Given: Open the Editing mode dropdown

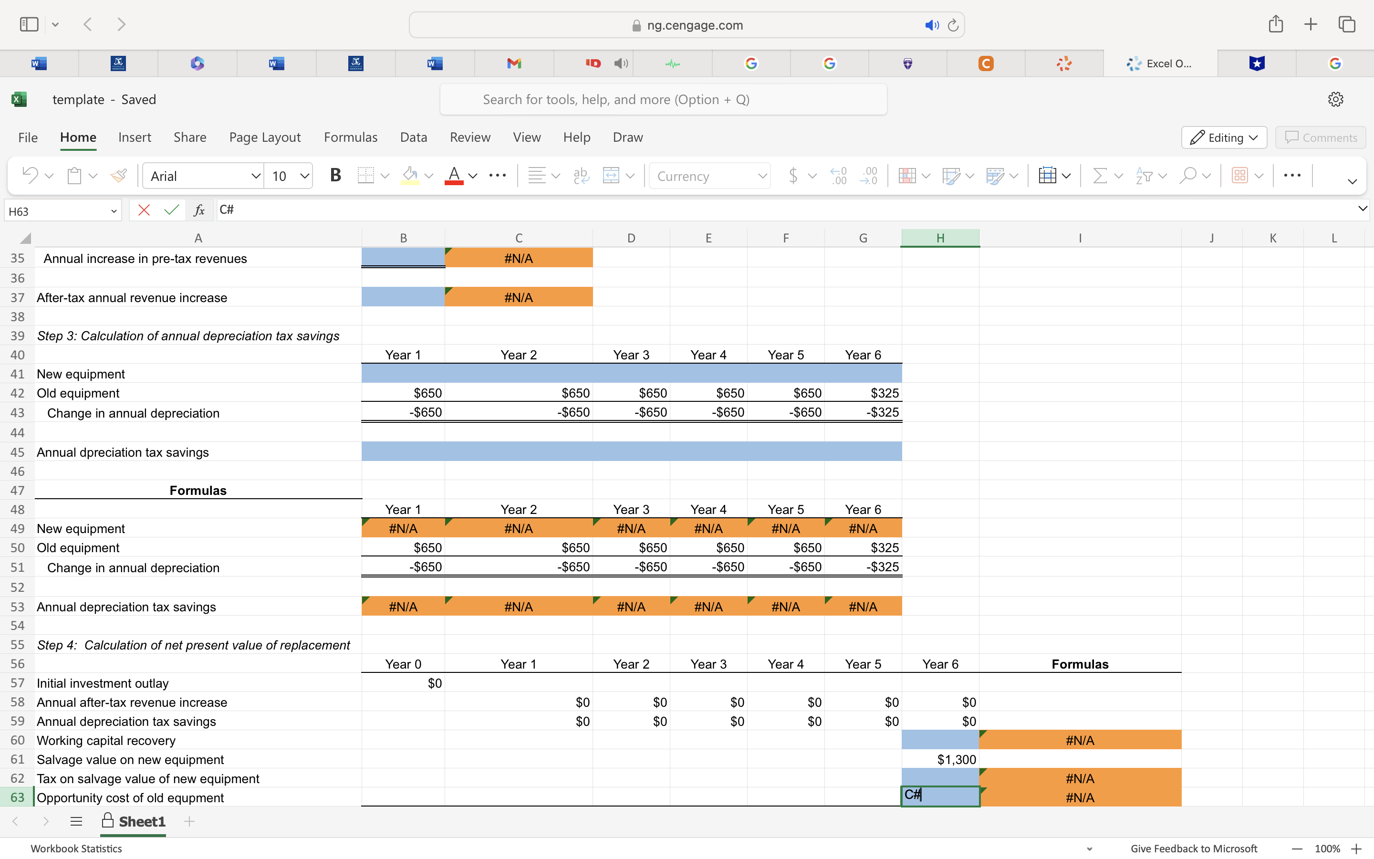Looking at the screenshot, I should 1224,137.
